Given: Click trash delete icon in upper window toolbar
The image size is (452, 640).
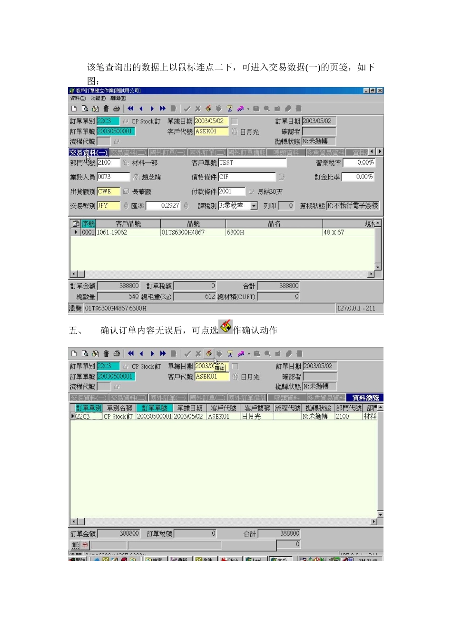Looking at the screenshot, I should [x=106, y=109].
